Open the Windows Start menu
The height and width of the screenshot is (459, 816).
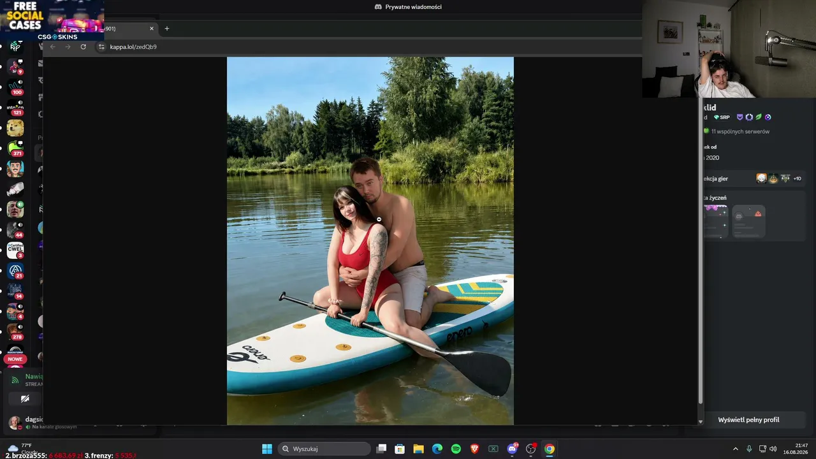tap(267, 449)
